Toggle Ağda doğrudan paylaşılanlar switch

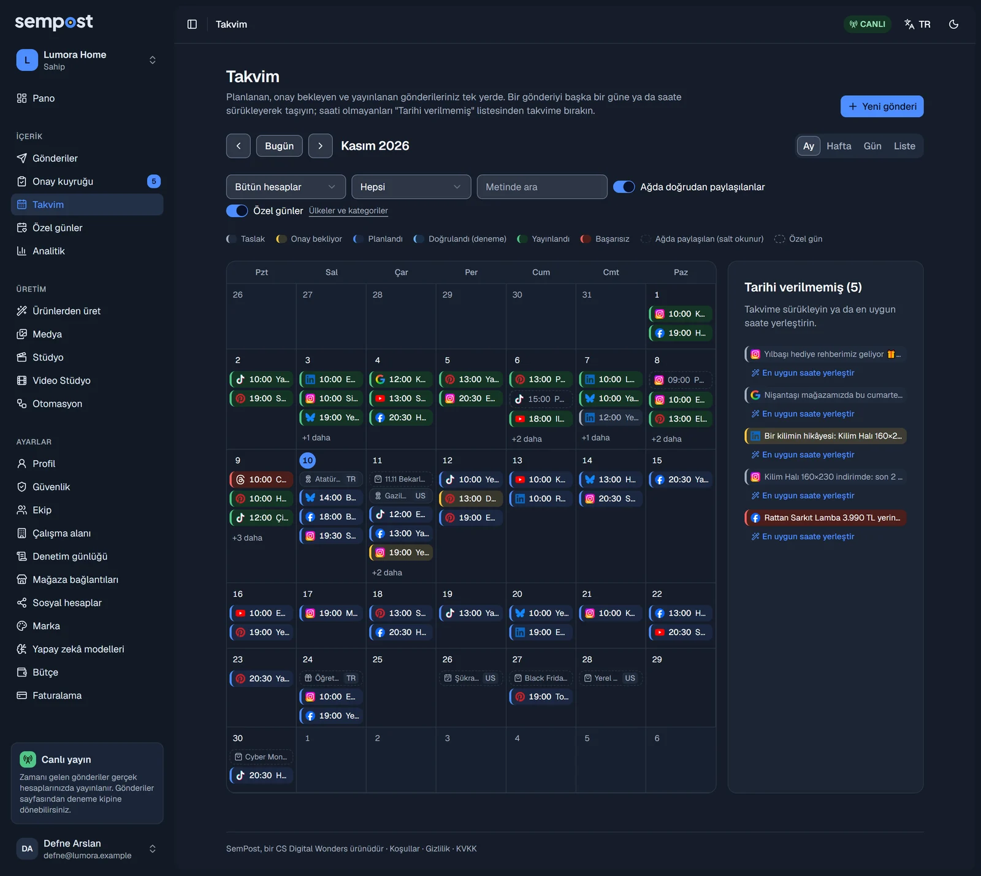[624, 187]
